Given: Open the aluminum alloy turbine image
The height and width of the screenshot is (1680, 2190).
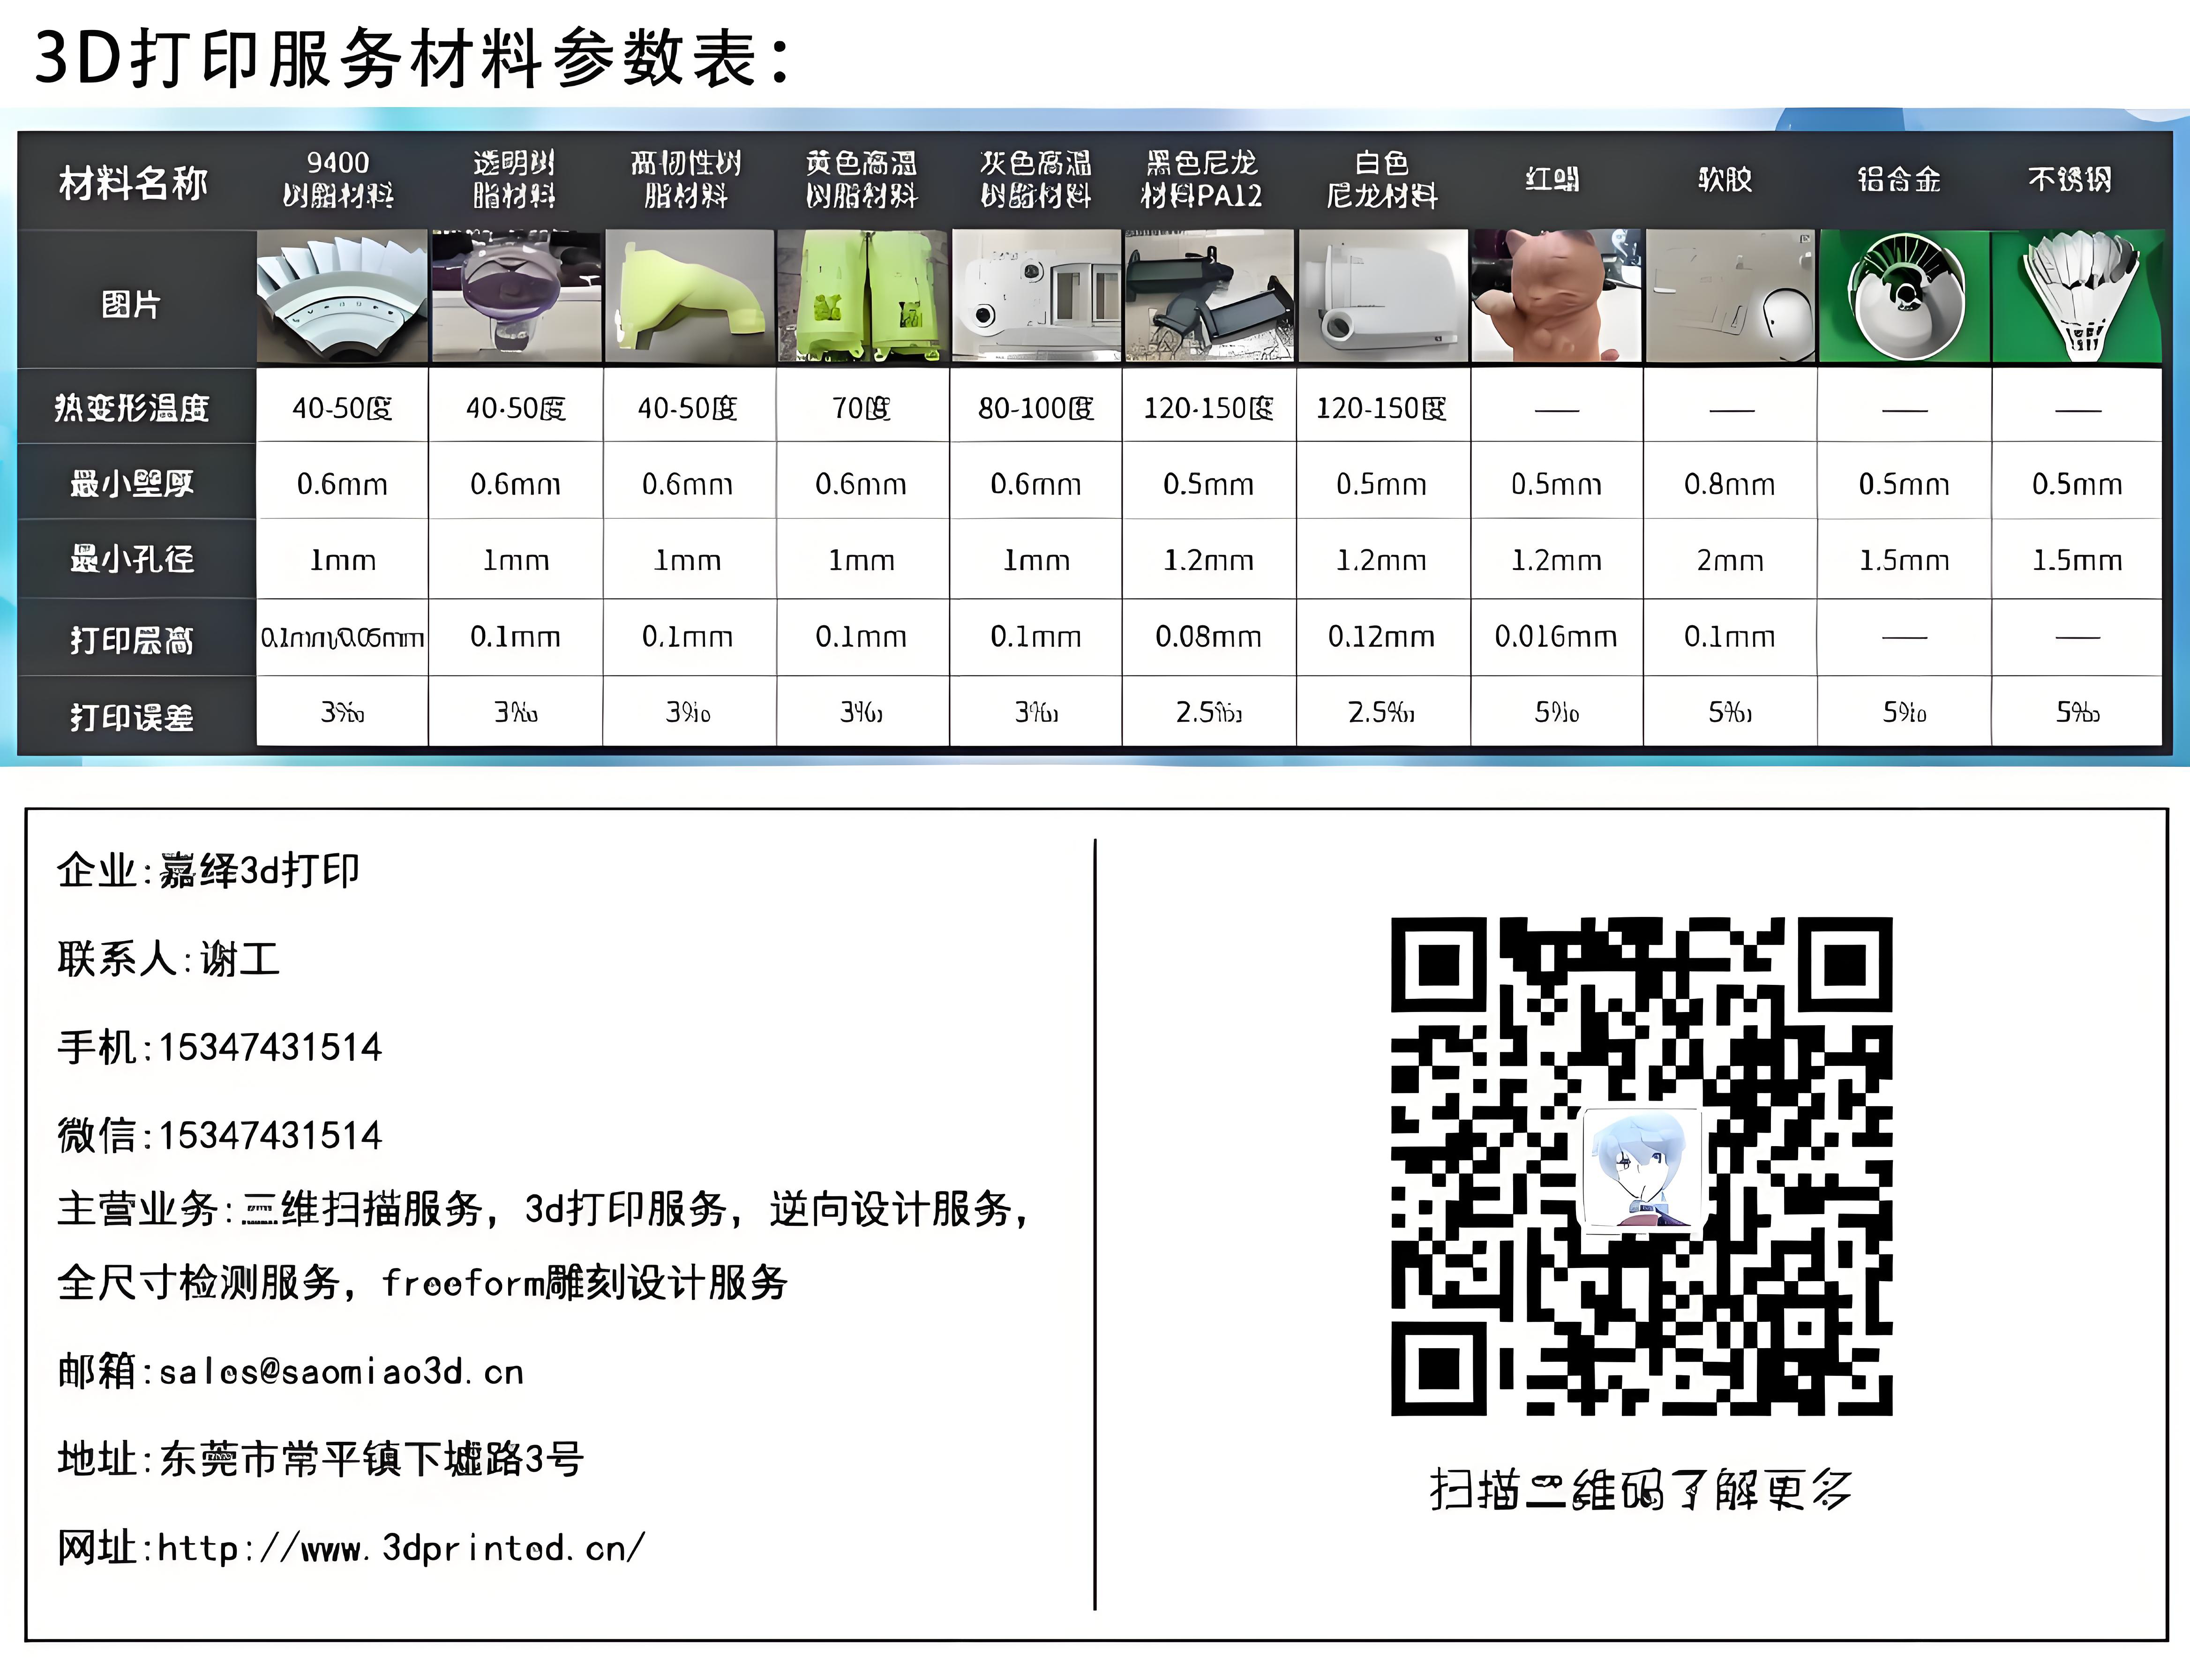Looking at the screenshot, I should (x=1904, y=296).
